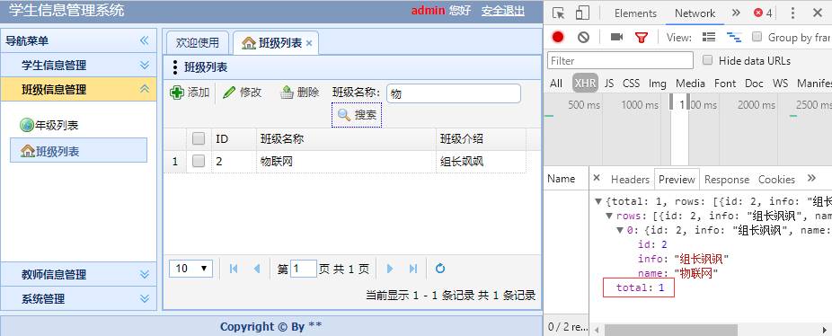Screen dimensions: 832x336
Task: Click the red record network log button
Action: tap(558, 37)
